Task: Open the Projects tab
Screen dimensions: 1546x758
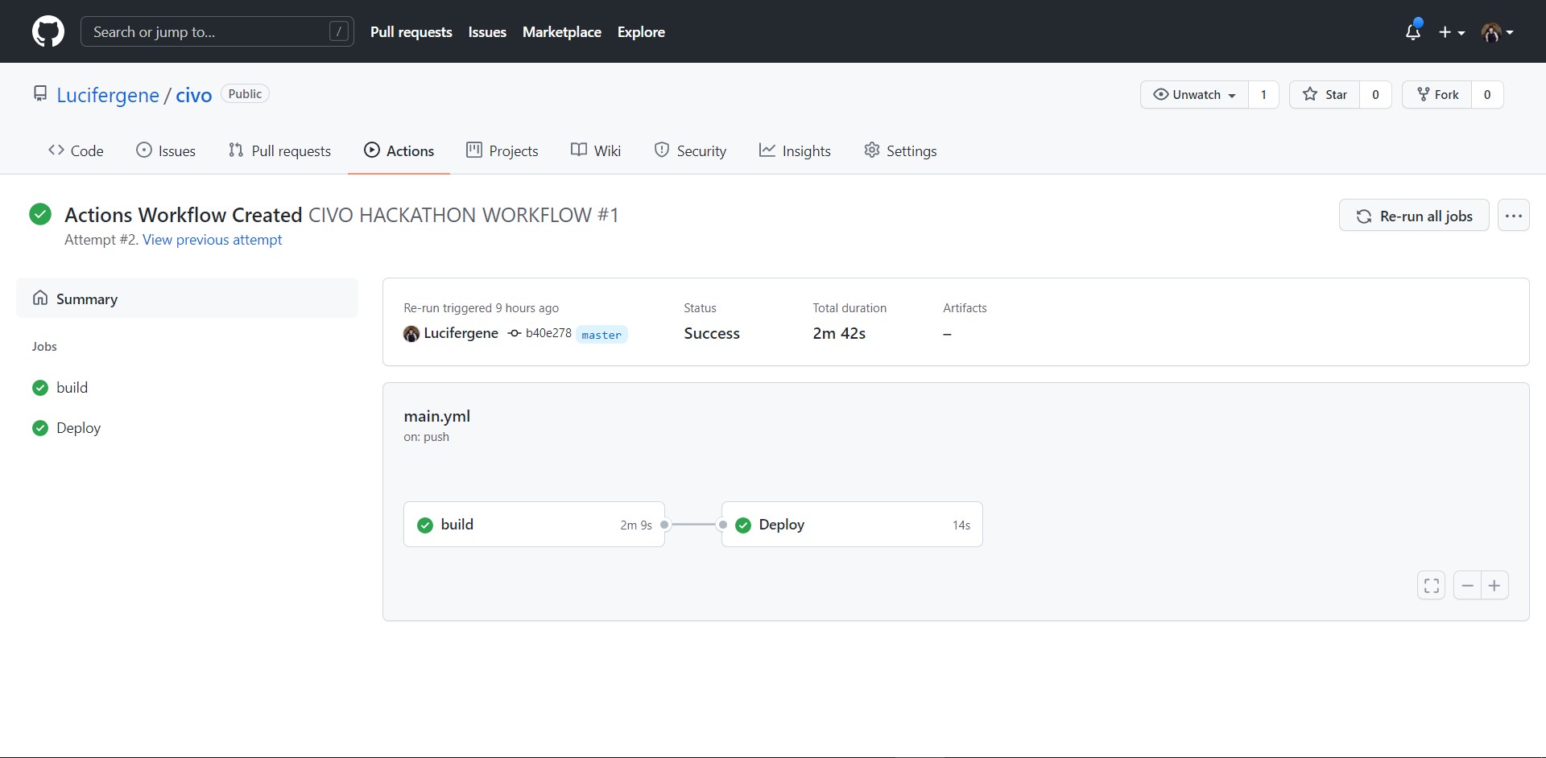Action: pyautogui.click(x=502, y=150)
